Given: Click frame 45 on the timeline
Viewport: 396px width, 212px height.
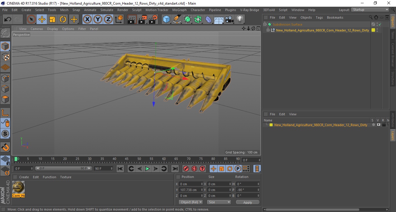Looking at the screenshot, I should 127,159.
